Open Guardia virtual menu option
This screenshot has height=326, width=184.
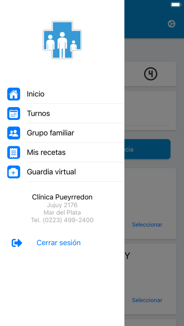coord(76,172)
